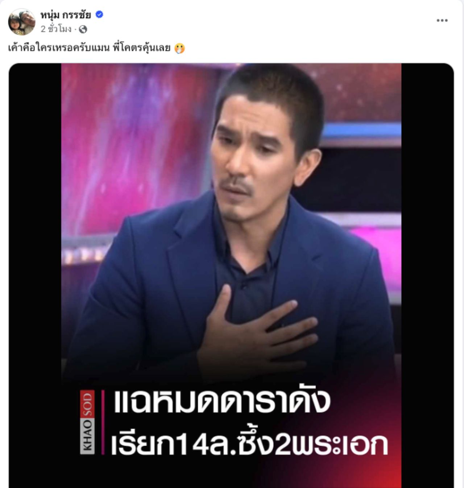Click the headline line เรียก14ล.ซึ้ง2พระเอก
Image resolution: width=464 pixels, height=488 pixels.
[x=249, y=444]
